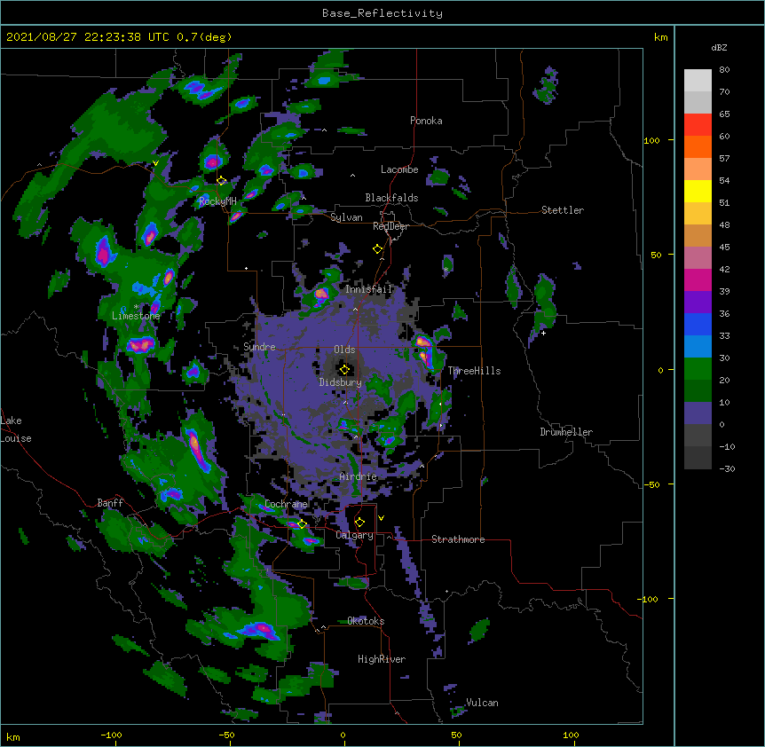
Task: Select the Cochrane label
Action: coord(286,504)
